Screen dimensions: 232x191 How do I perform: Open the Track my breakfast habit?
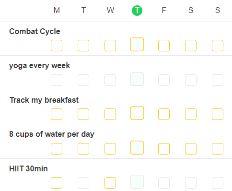pos(44,100)
